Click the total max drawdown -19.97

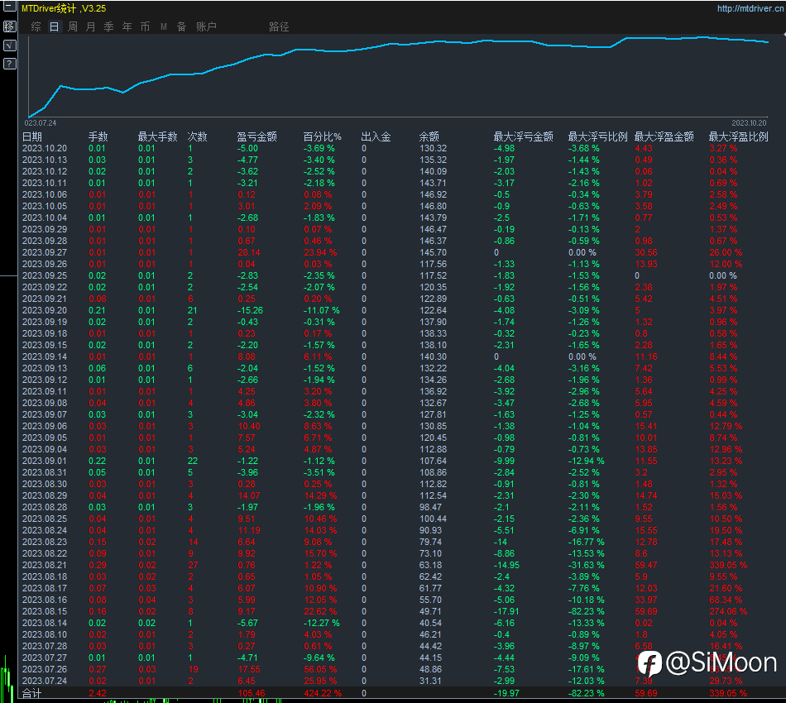pos(506,693)
